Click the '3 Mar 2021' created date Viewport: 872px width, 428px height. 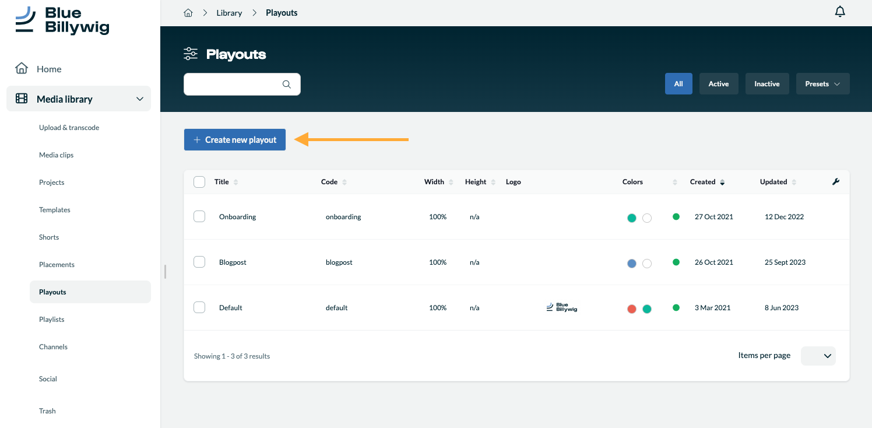pos(712,308)
